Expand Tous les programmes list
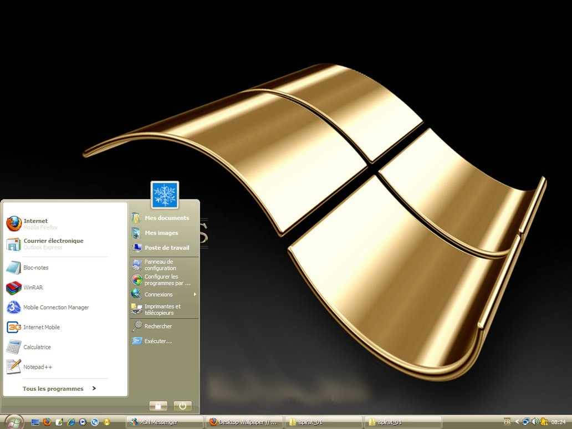 [60, 389]
